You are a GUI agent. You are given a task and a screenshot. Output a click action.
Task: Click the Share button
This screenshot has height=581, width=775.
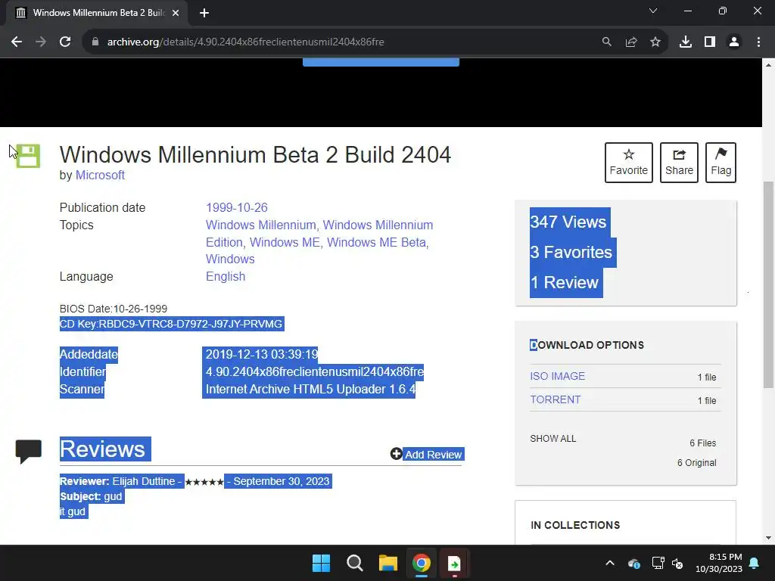pyautogui.click(x=679, y=163)
